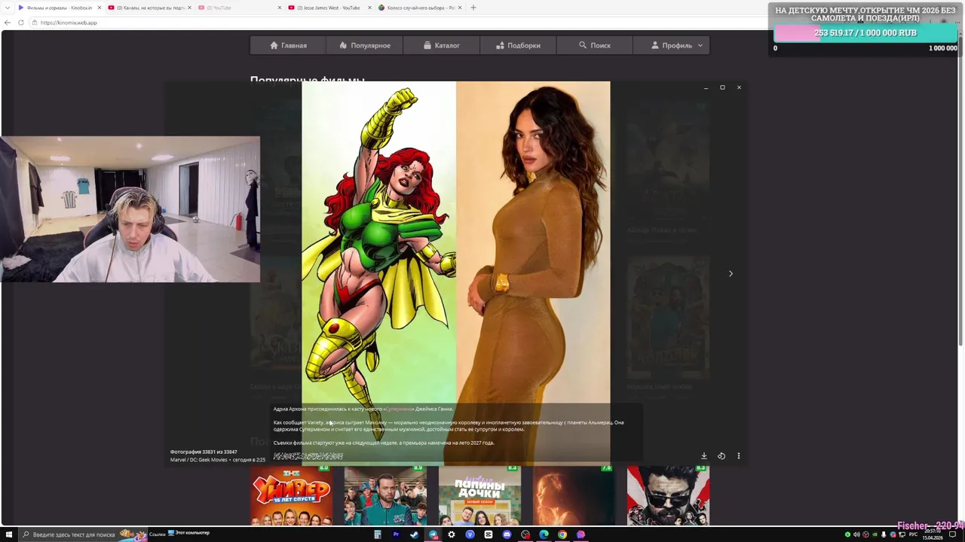Open Google Chrome from the taskbar
965x542 pixels.
point(562,534)
